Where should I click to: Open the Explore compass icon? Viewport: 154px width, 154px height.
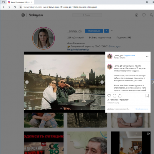137,15
